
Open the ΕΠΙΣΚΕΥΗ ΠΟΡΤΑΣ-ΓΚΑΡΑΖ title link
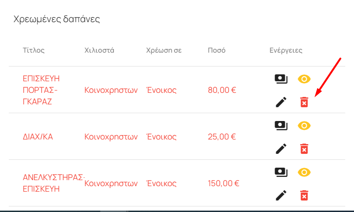[41, 90]
